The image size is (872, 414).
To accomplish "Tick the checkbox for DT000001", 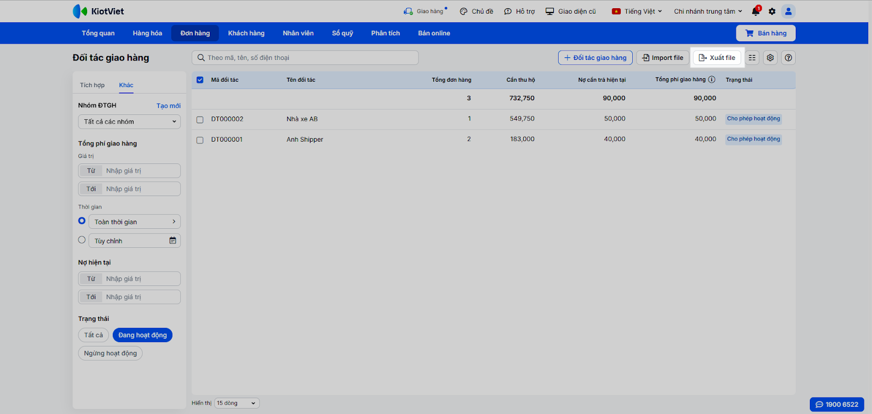I will click(x=200, y=140).
